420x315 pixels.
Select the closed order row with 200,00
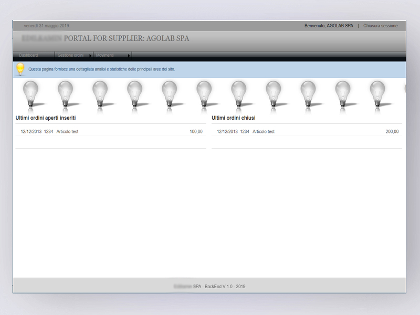pyautogui.click(x=307, y=132)
